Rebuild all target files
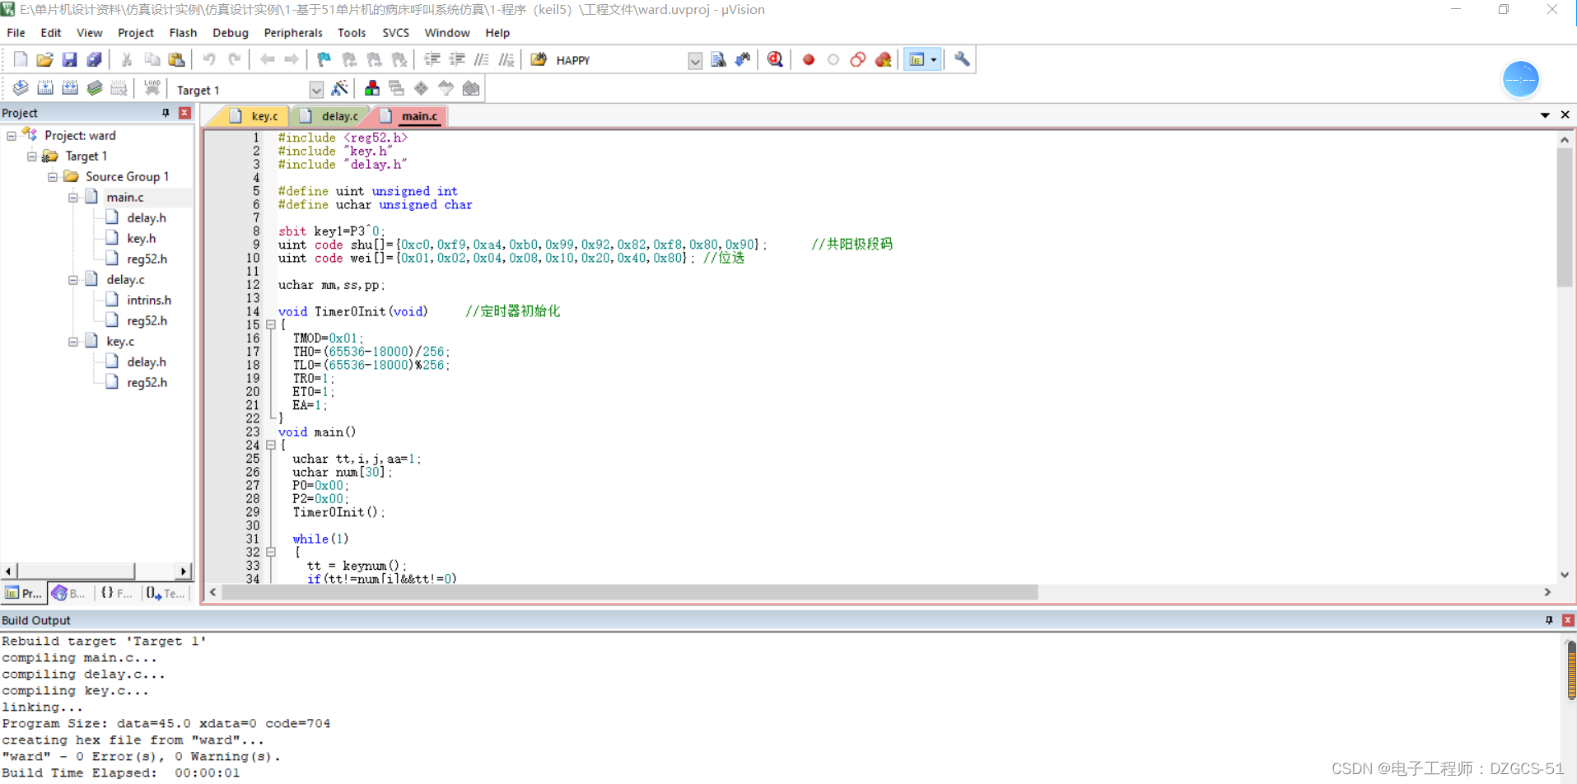1577x784 pixels. (x=70, y=88)
